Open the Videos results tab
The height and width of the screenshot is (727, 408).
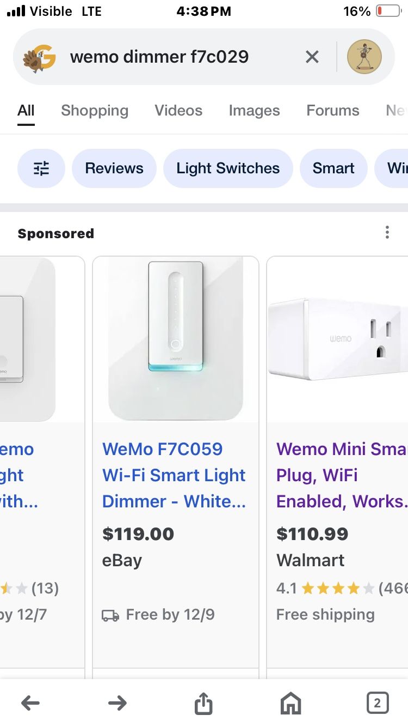pyautogui.click(x=178, y=110)
